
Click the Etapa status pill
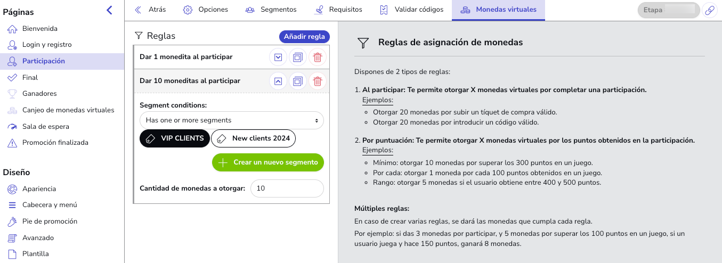coord(668,10)
